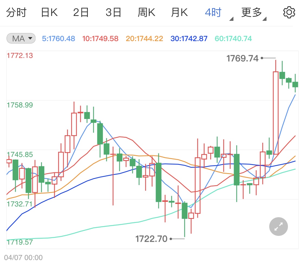Click the 04/07 00:00 date label
The height and width of the screenshot is (264, 305).
23,258
